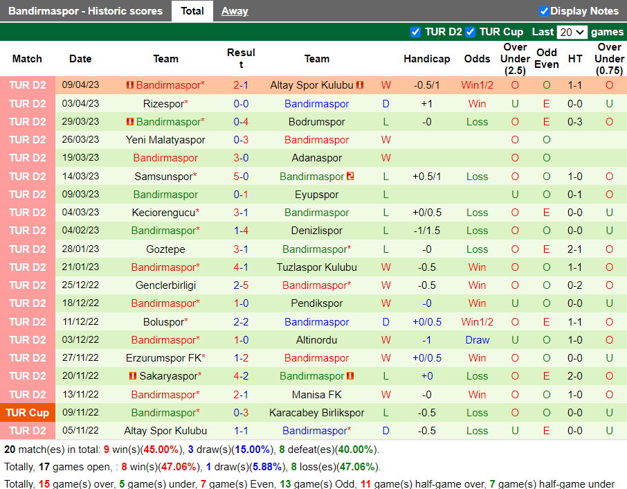Open the Denizlispor team page
The width and height of the screenshot is (627, 489).
(x=316, y=231)
